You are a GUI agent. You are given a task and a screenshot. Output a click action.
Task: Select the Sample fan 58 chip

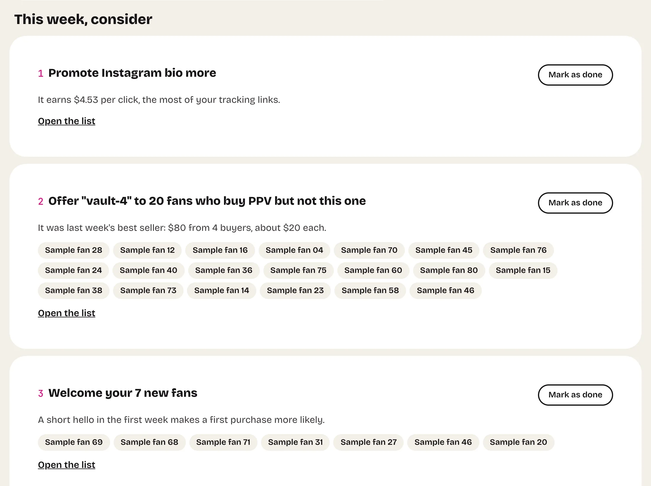click(370, 290)
